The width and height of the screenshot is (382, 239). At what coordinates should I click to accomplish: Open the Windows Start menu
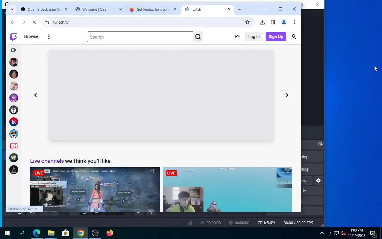(x=7, y=233)
